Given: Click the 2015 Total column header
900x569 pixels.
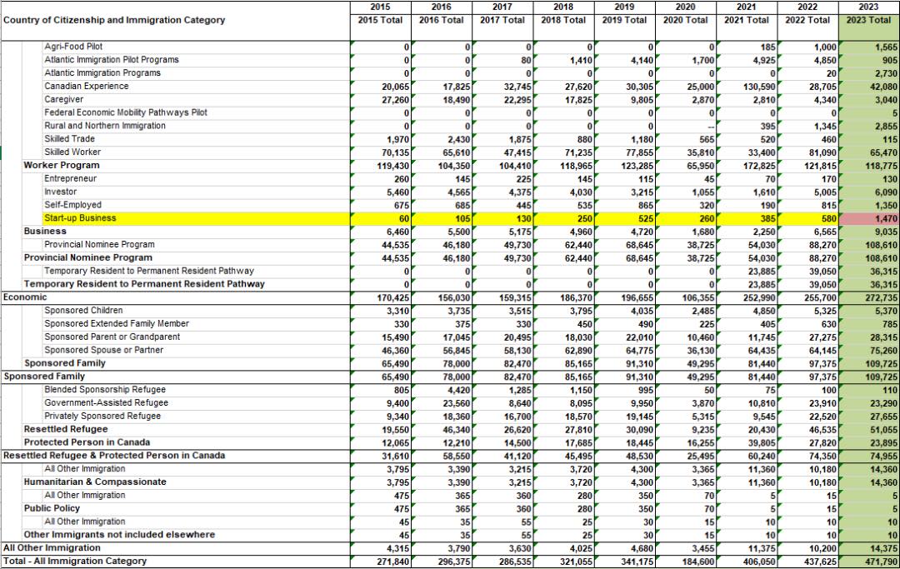Looking at the screenshot, I should pyautogui.click(x=380, y=20).
